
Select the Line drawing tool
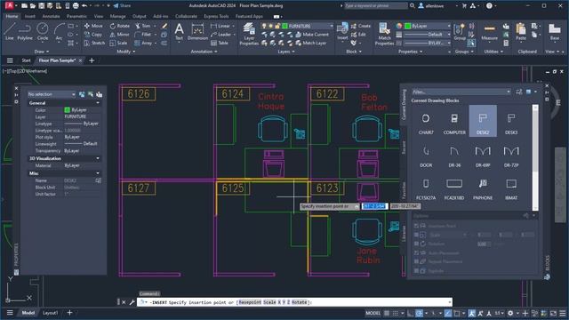pos(10,31)
